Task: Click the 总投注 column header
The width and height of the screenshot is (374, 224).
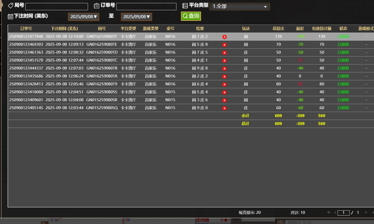Action: click(278, 29)
